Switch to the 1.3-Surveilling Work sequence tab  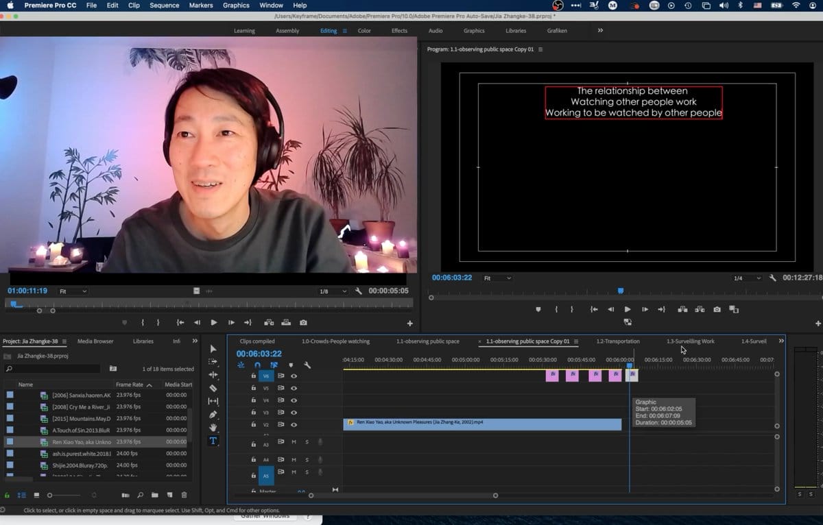[690, 341]
